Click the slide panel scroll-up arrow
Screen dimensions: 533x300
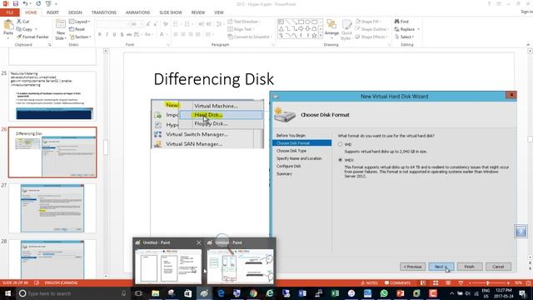pos(106,51)
